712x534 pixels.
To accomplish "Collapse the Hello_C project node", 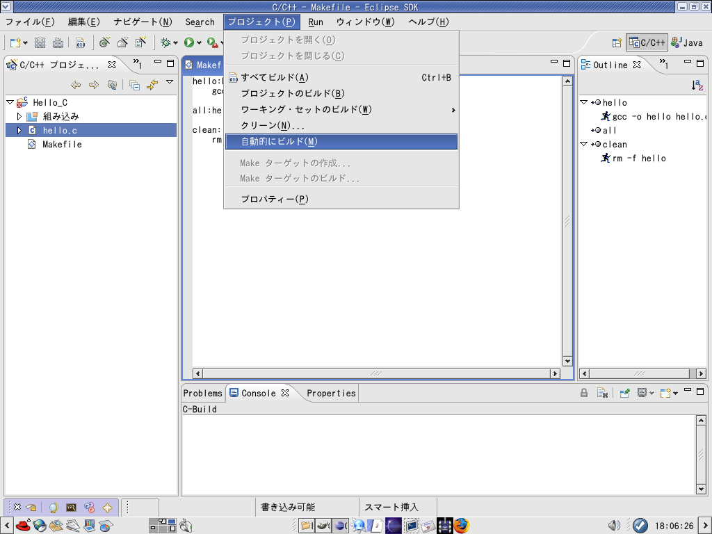I will [x=10, y=103].
